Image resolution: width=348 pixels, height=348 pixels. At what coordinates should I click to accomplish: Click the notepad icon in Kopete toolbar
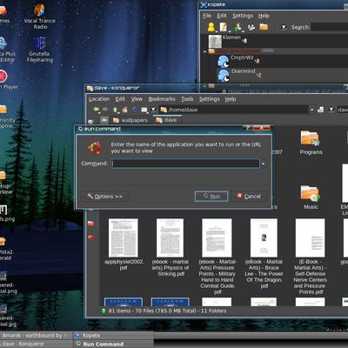coord(224,27)
